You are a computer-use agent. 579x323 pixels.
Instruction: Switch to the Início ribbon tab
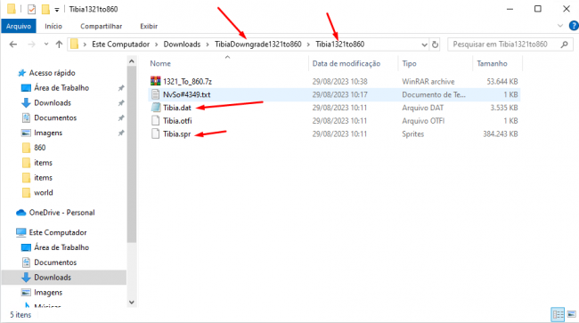(x=53, y=26)
